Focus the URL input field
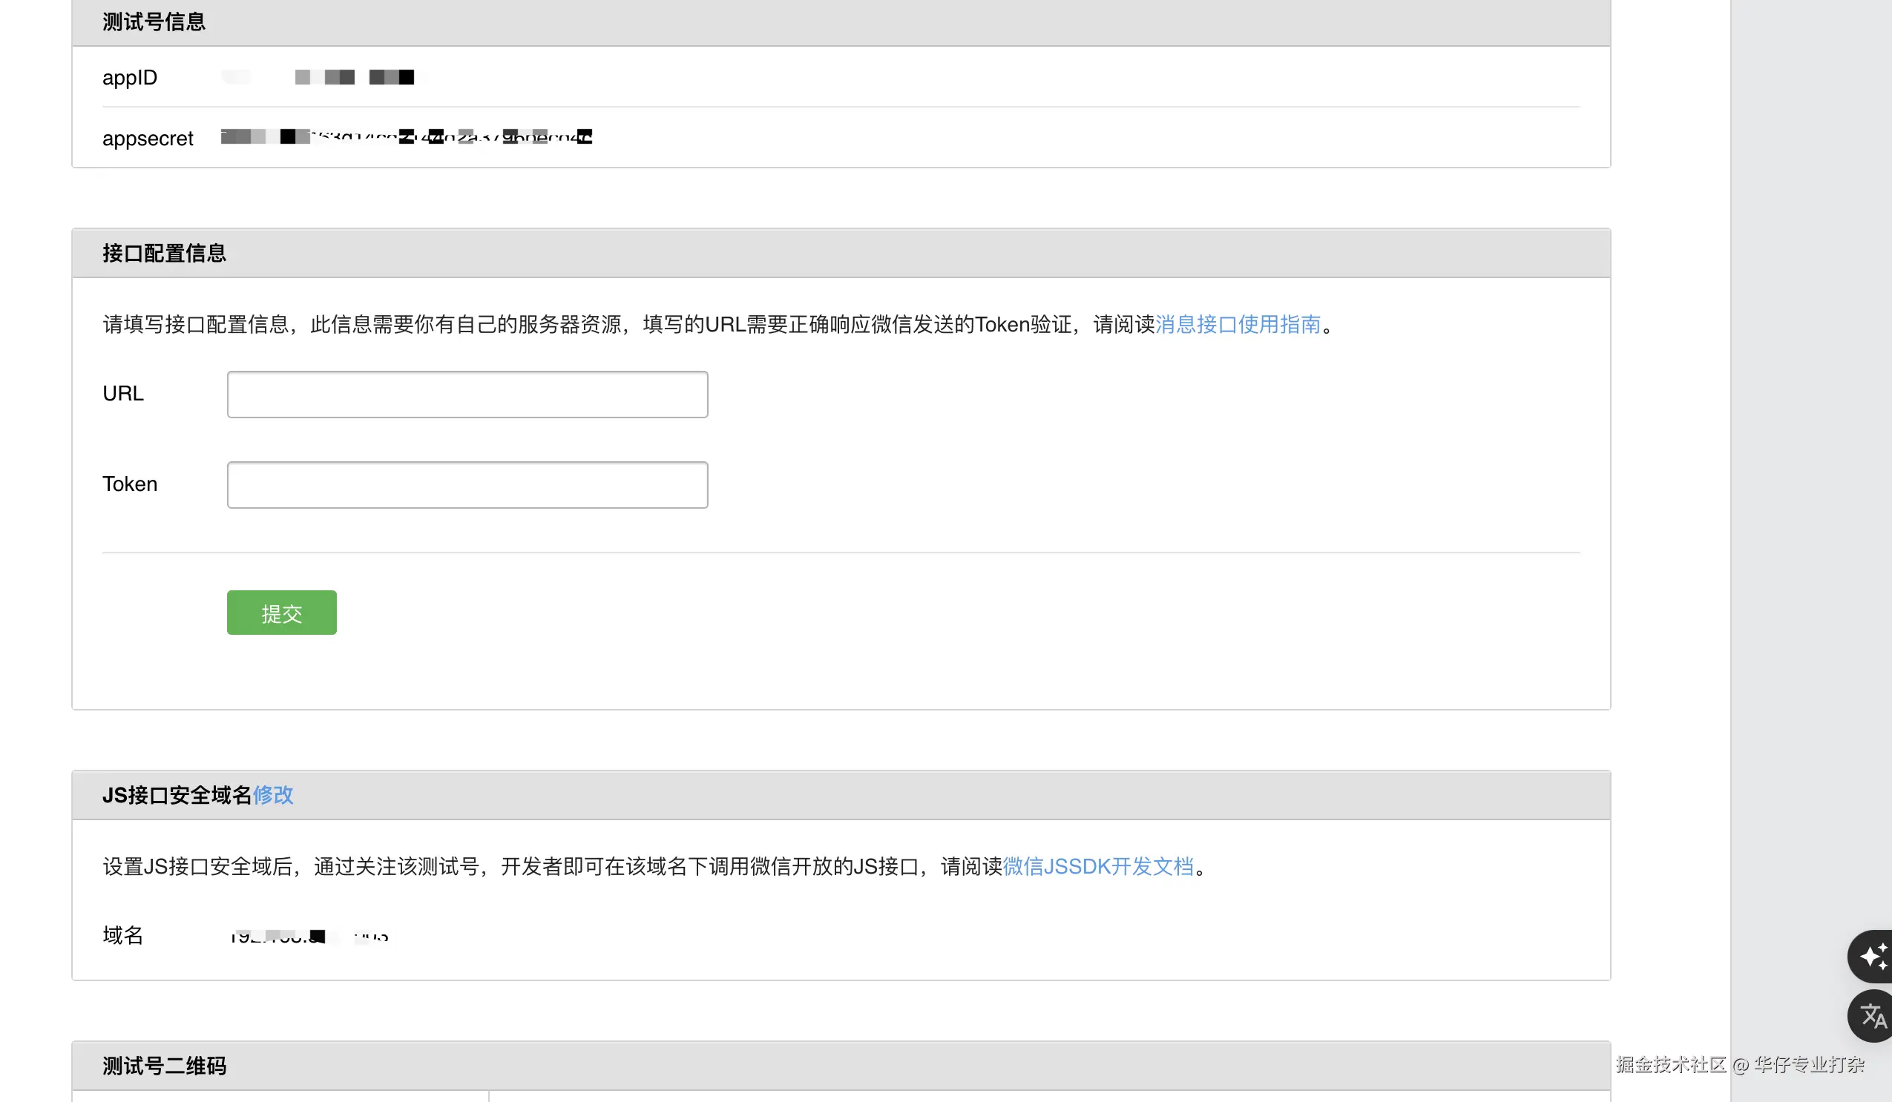Image resolution: width=1892 pixels, height=1102 pixels. [x=467, y=395]
